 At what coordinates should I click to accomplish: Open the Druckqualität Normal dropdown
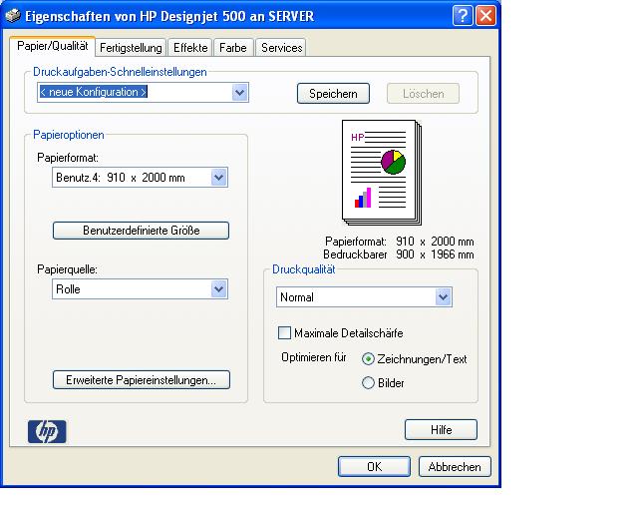[443, 297]
